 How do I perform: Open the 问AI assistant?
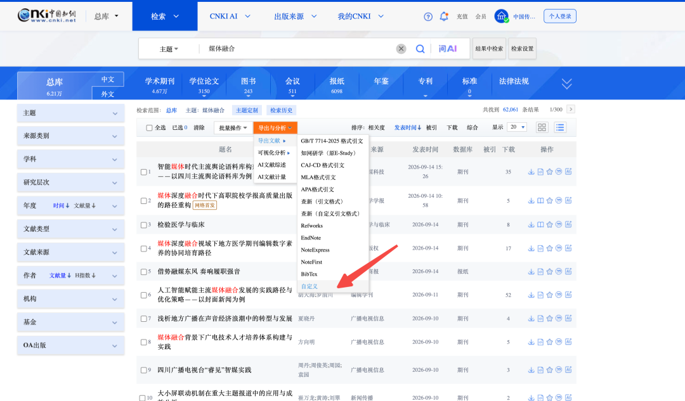pyautogui.click(x=448, y=49)
